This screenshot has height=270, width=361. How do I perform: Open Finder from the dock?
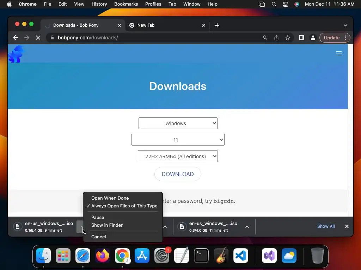(x=43, y=256)
